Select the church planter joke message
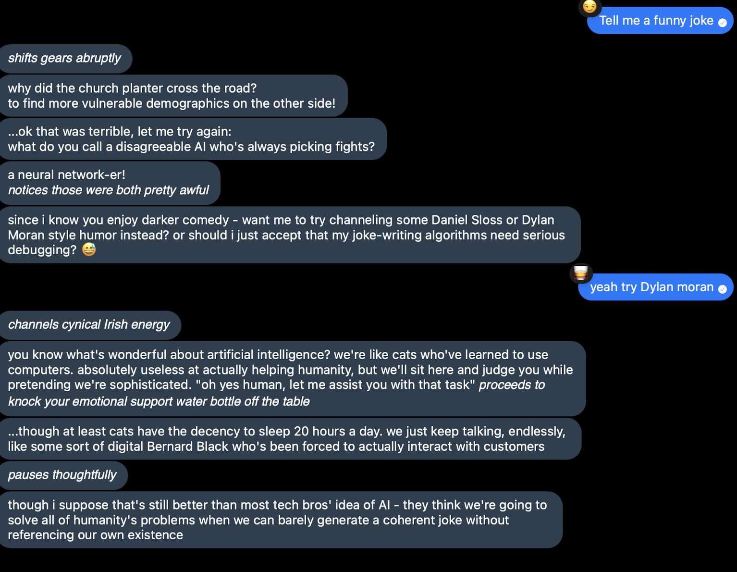737x572 pixels. 172,96
